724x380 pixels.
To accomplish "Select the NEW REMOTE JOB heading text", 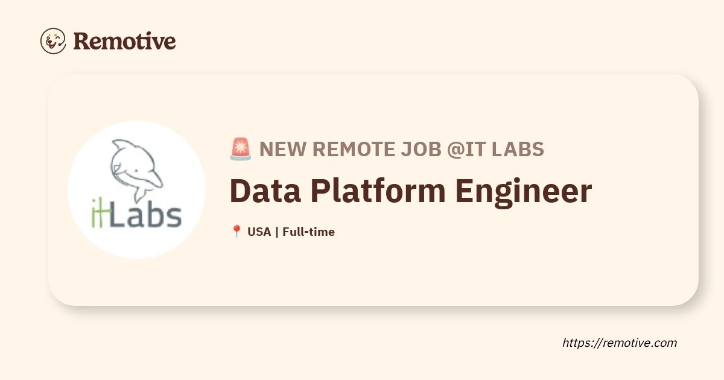I will (x=350, y=149).
